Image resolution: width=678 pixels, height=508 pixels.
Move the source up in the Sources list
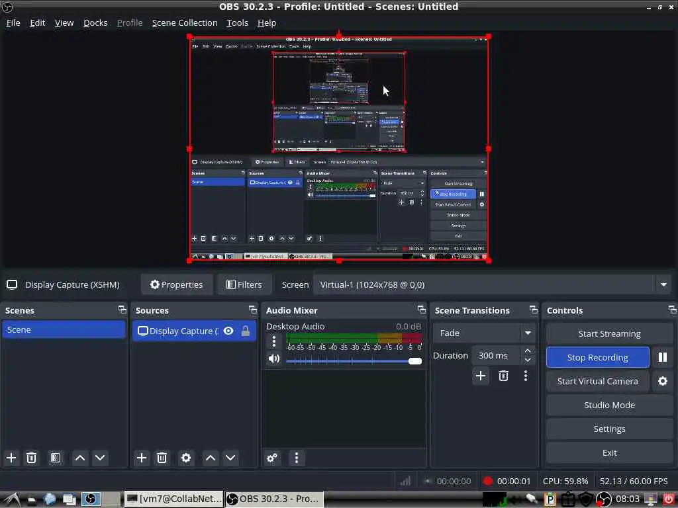(211, 458)
